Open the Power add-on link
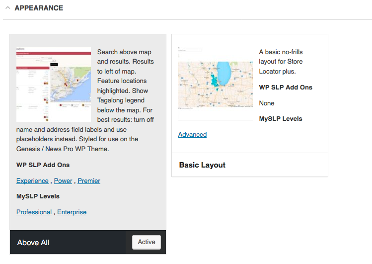The width and height of the screenshot is (372, 264). [x=63, y=180]
